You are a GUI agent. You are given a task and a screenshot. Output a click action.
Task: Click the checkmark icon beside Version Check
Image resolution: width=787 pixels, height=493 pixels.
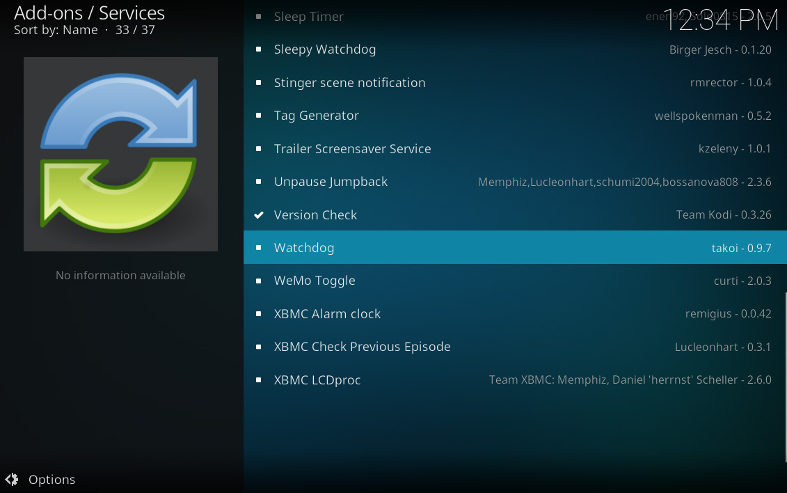tap(258, 215)
